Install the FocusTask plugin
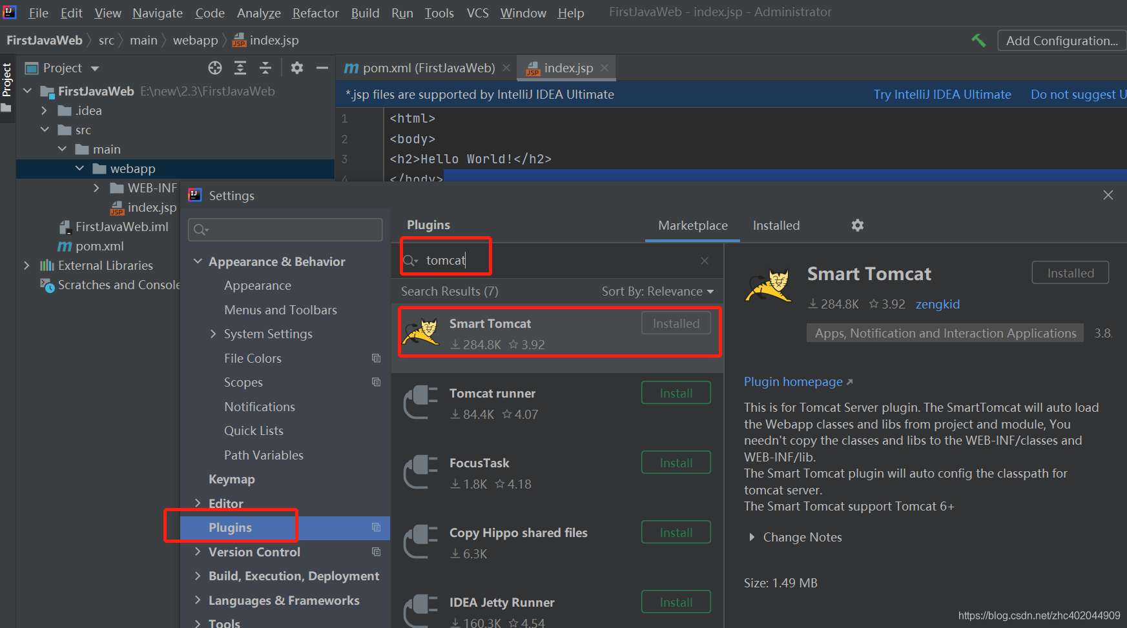 [676, 463]
